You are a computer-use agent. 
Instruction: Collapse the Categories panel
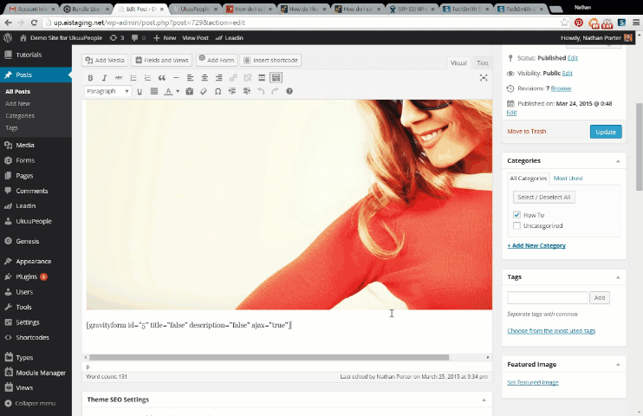[x=618, y=161]
